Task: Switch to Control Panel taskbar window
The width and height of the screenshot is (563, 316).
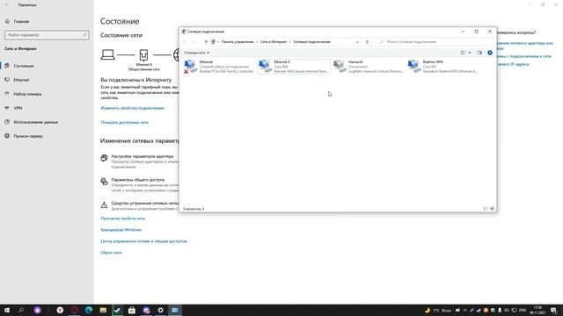Action: click(x=175, y=310)
